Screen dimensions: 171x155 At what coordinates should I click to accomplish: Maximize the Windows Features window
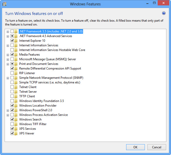point(154,3)
